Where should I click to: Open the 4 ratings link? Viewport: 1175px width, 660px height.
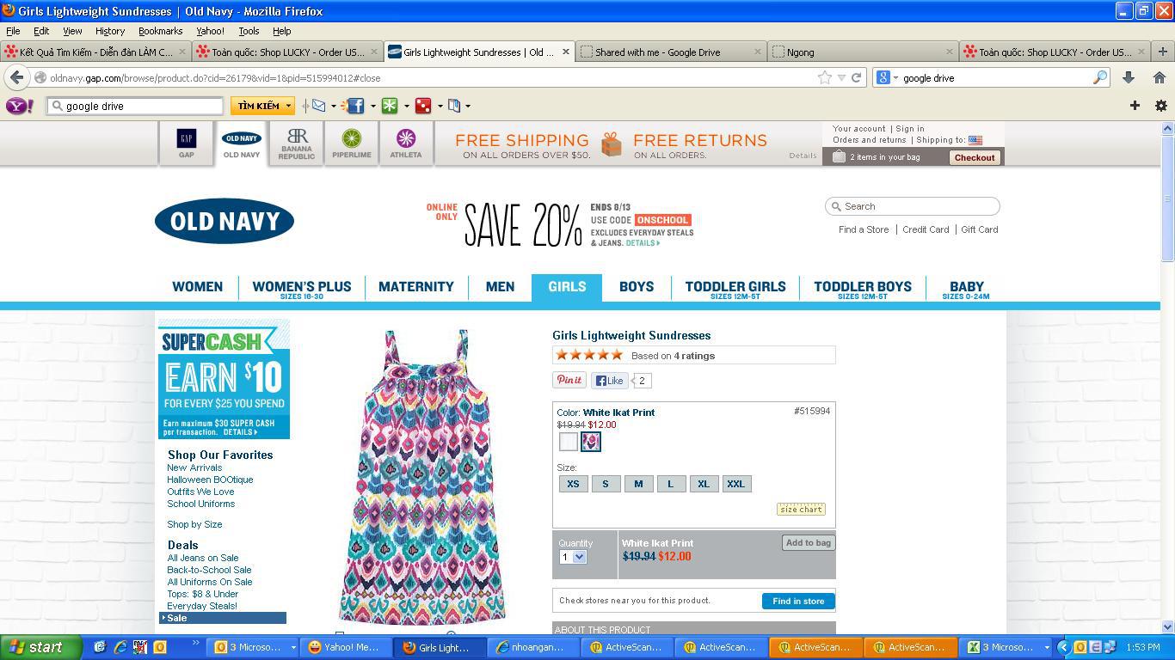click(x=694, y=356)
